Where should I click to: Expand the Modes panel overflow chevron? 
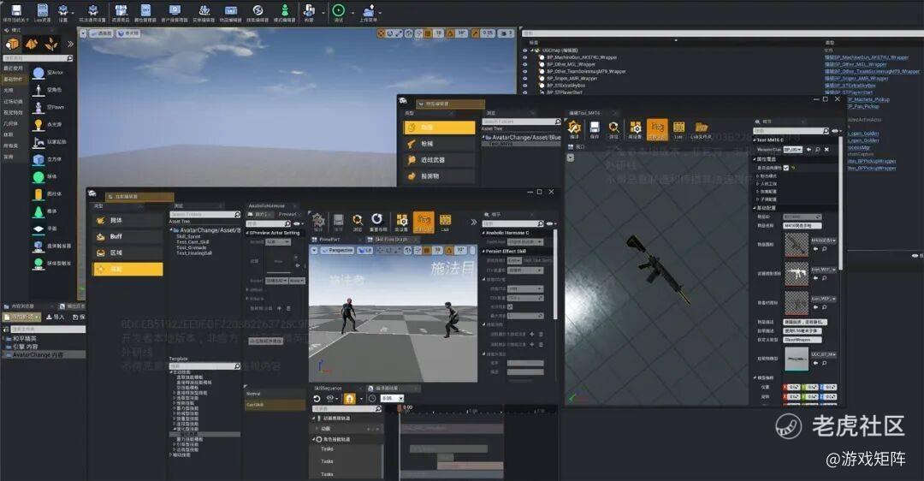(x=71, y=45)
